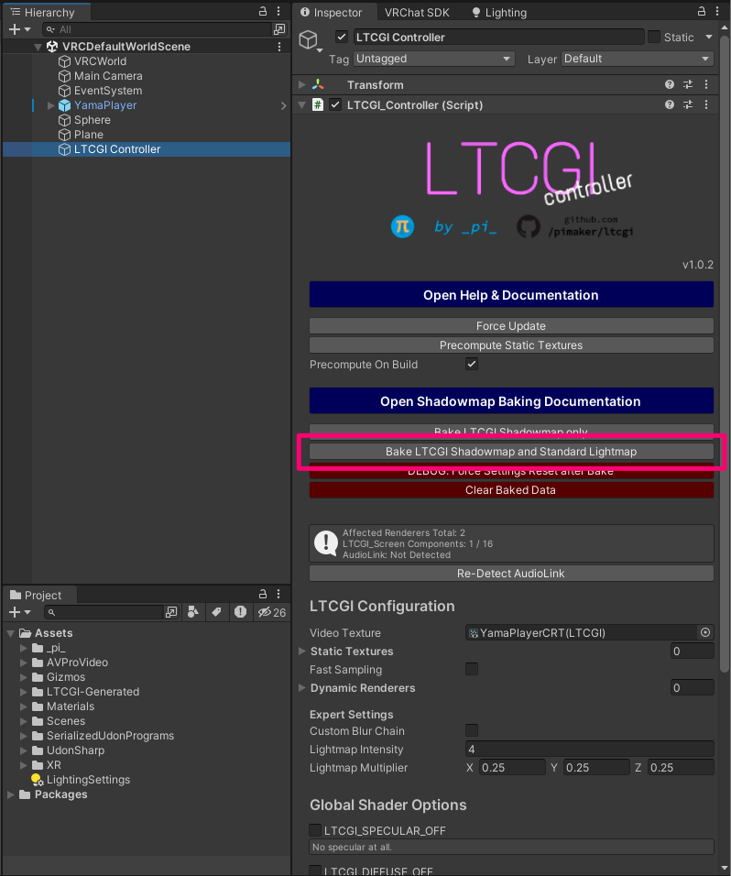Click Project search by label icon
Viewport: 731px width, 876px height.
(x=217, y=612)
